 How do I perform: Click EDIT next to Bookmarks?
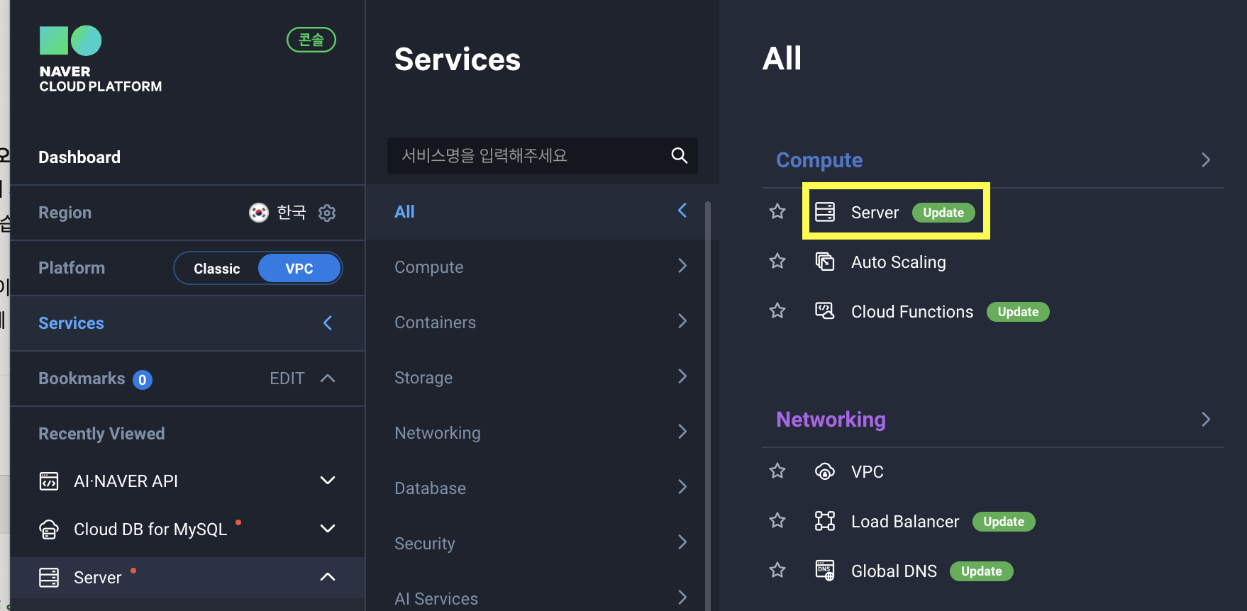pyautogui.click(x=287, y=379)
